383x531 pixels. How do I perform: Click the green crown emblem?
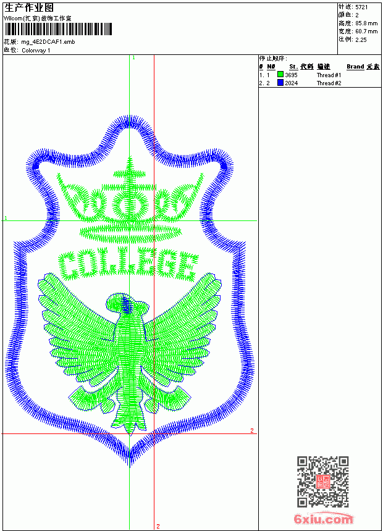pyautogui.click(x=130, y=200)
